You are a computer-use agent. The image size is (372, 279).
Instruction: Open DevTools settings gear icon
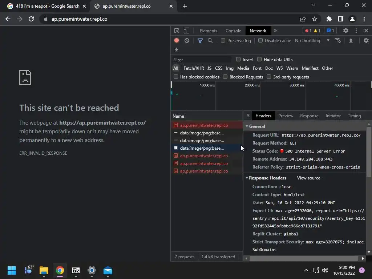346,31
